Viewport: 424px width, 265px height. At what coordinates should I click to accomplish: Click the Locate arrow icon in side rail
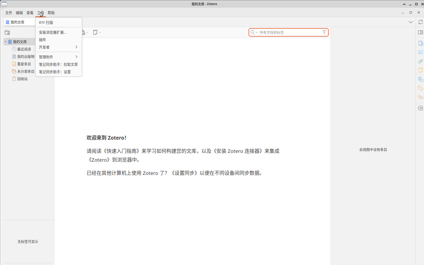tap(420, 108)
